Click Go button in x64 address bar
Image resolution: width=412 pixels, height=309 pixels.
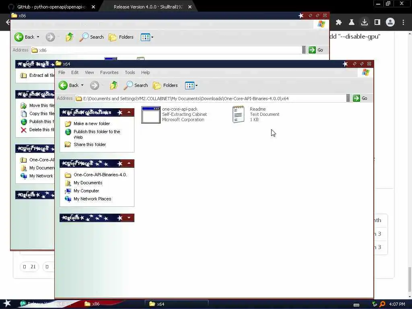coord(360,98)
